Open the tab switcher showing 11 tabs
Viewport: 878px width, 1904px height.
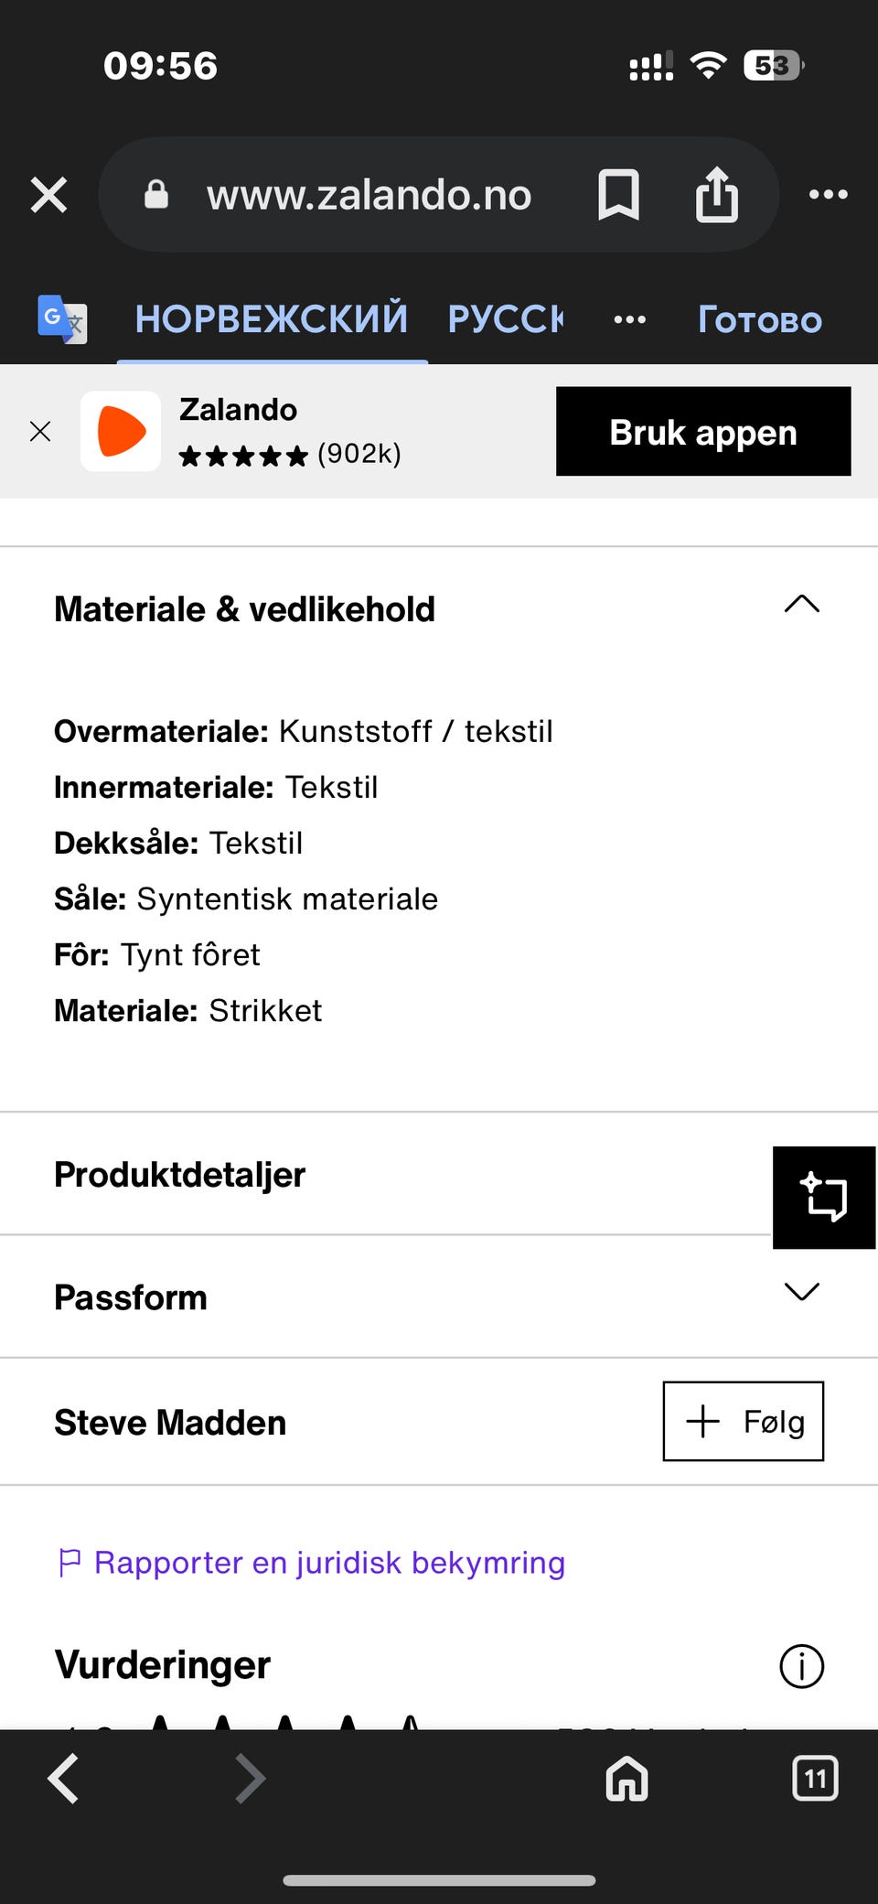coord(814,1779)
